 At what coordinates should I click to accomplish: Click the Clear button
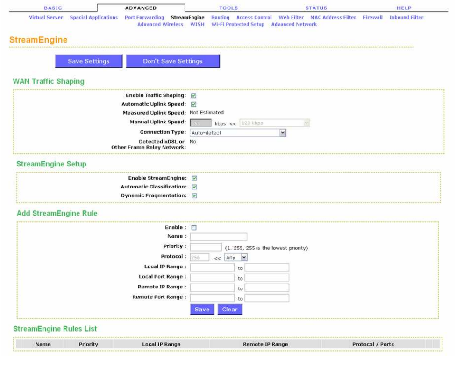230,310
